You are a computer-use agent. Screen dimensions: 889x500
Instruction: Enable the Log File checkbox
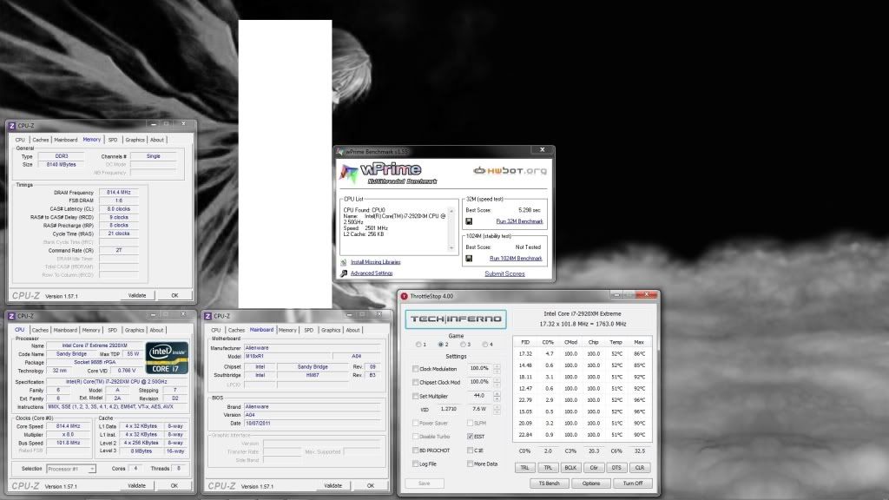coord(416,464)
